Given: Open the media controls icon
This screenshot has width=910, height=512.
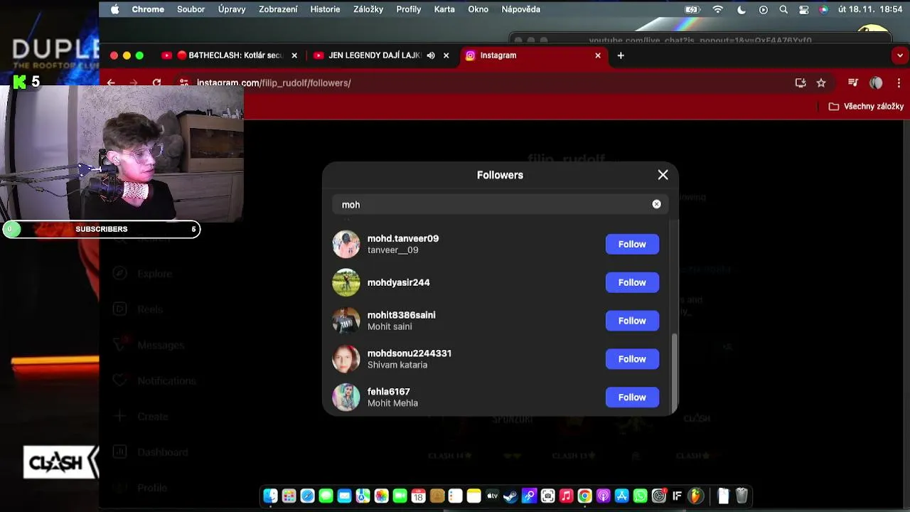Looking at the screenshot, I should click(853, 83).
